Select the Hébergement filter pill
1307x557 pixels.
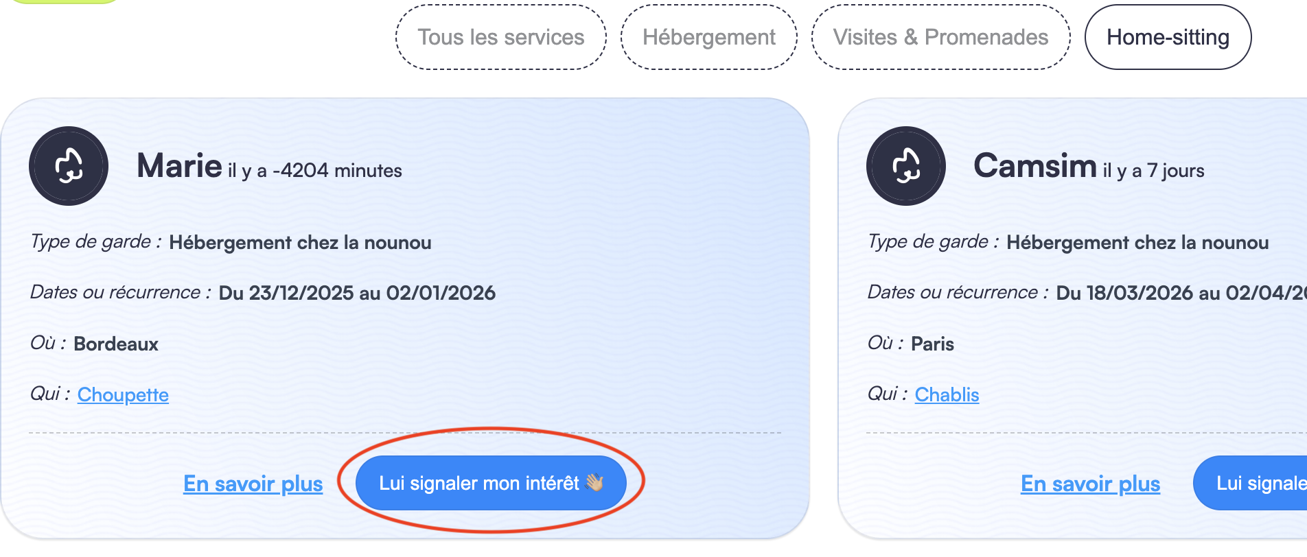point(708,37)
